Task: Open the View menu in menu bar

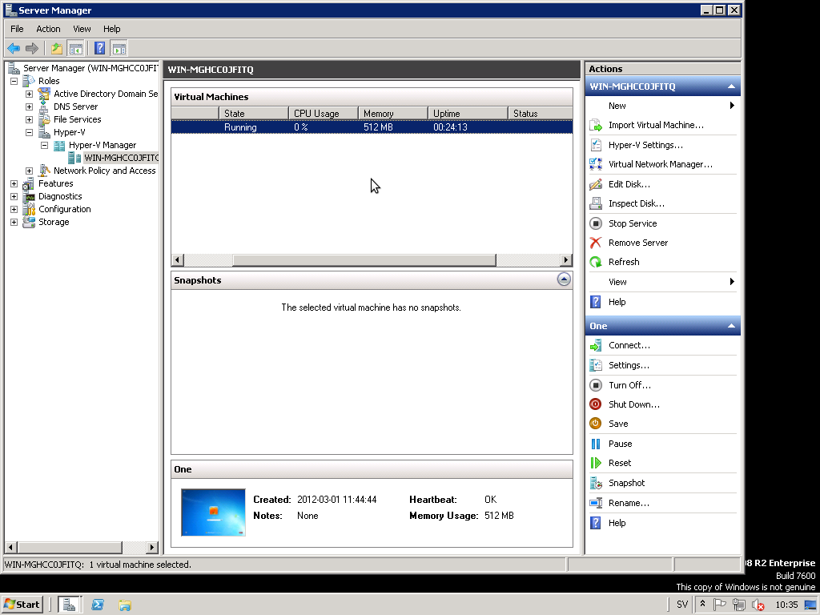Action: click(82, 29)
